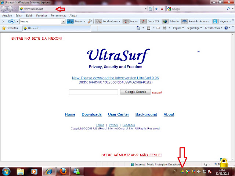Click the search magnifier in Google box
235x176 pixels.
click(228, 9)
